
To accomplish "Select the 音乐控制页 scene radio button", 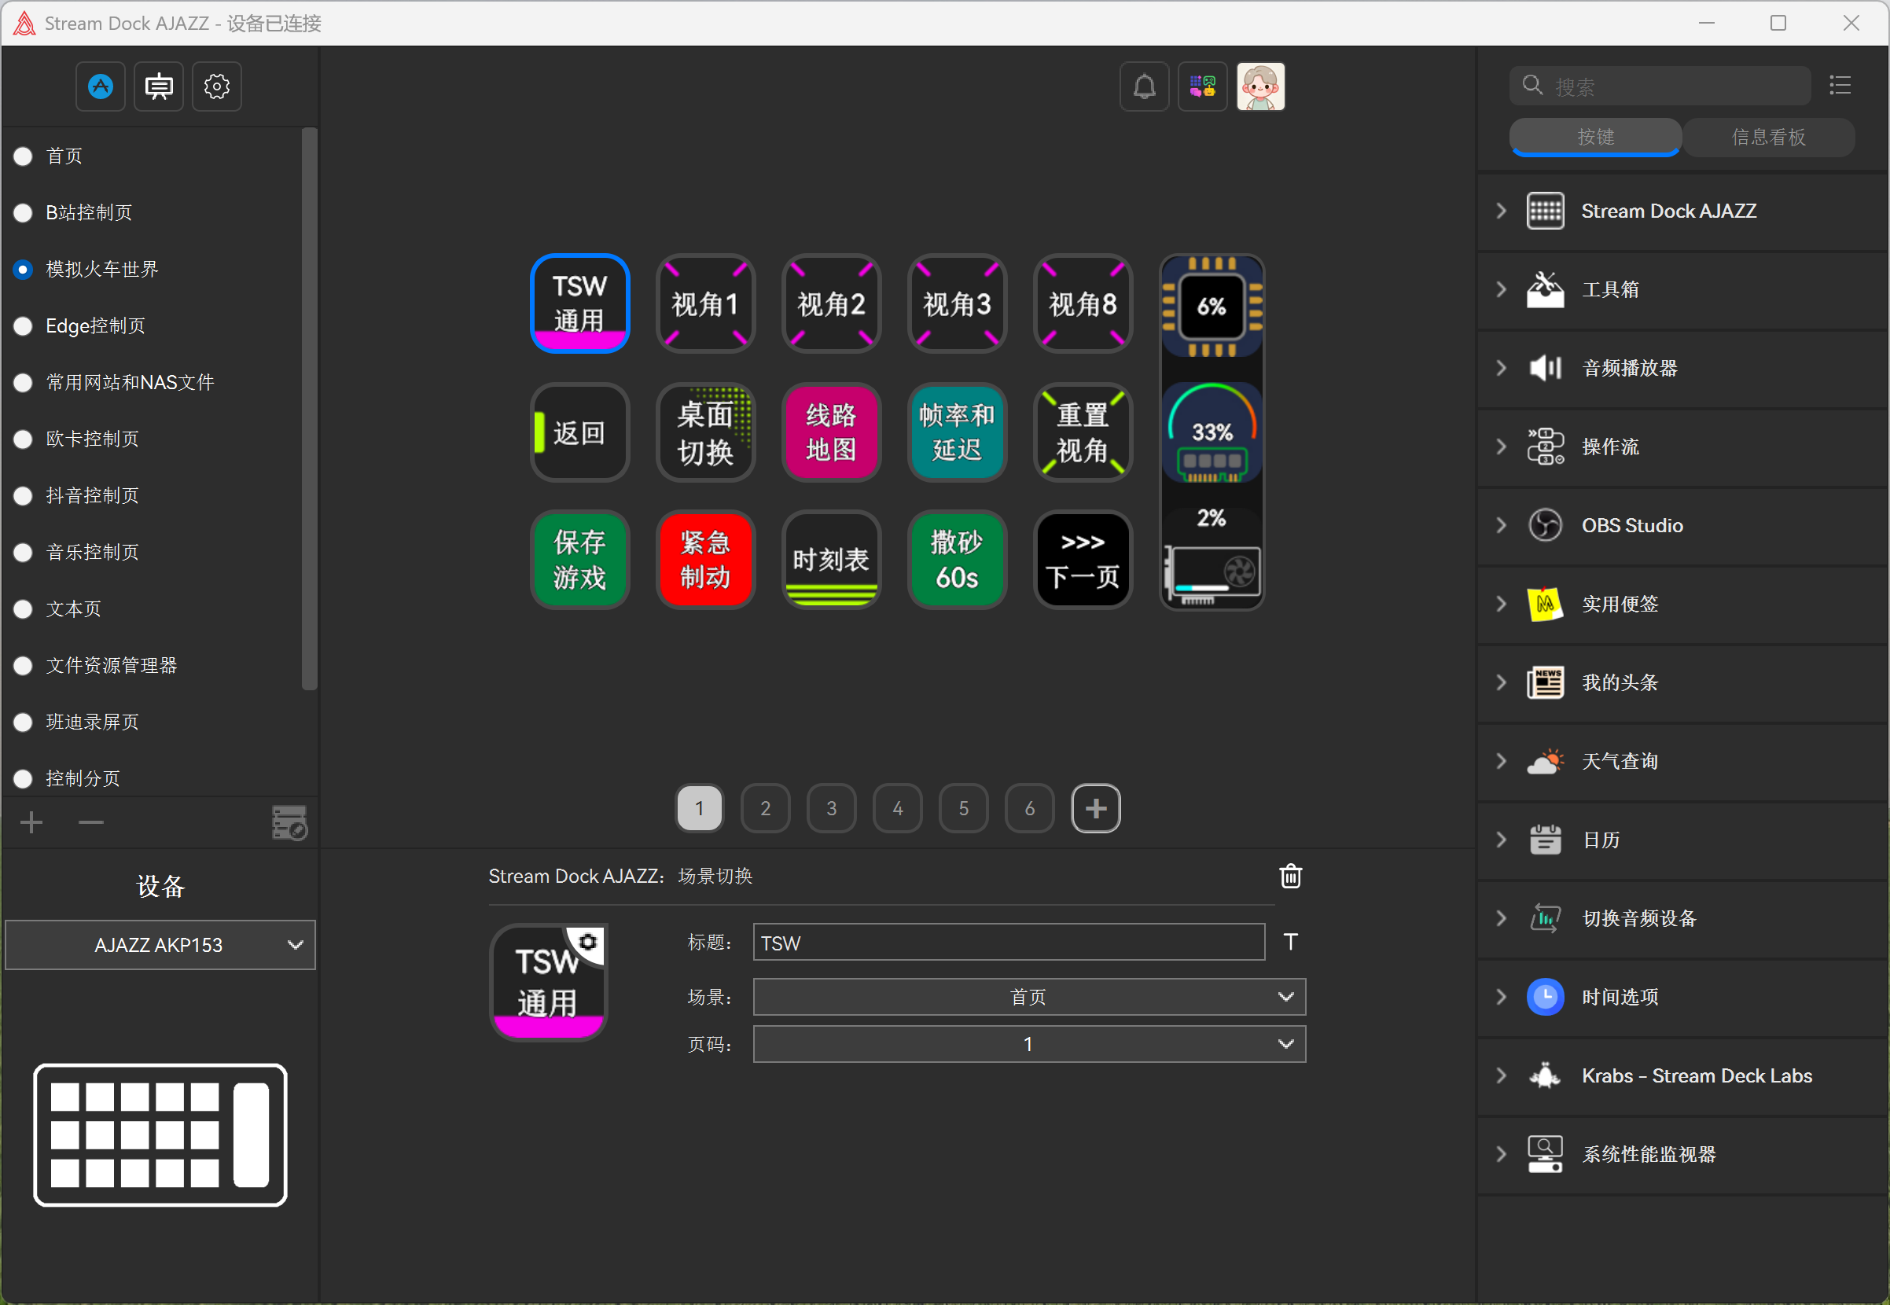I will click(23, 553).
